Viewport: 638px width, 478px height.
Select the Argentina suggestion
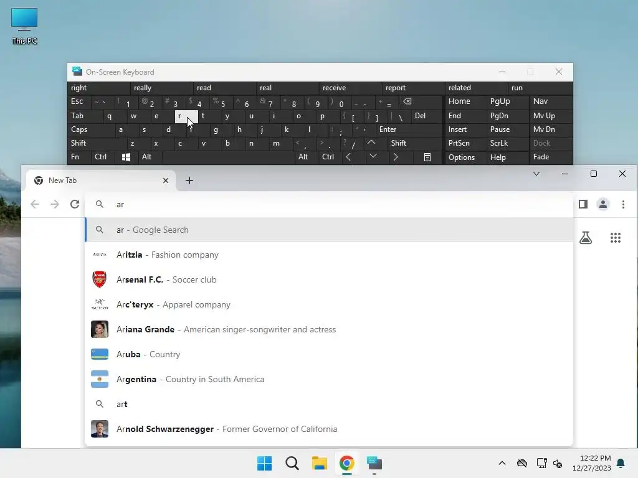tap(329, 379)
